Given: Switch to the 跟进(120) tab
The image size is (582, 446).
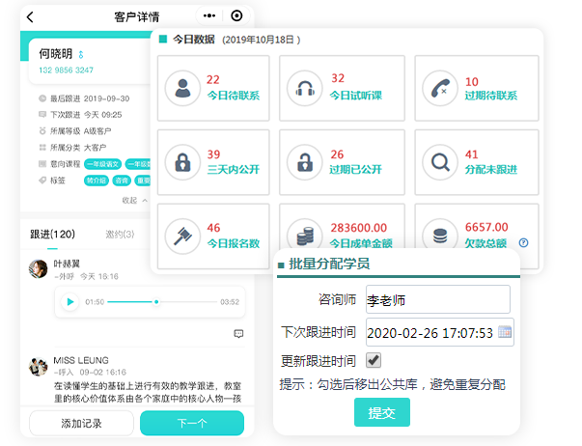Looking at the screenshot, I should 53,234.
